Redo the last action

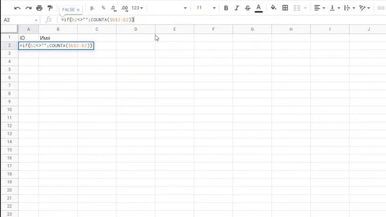click(28, 8)
